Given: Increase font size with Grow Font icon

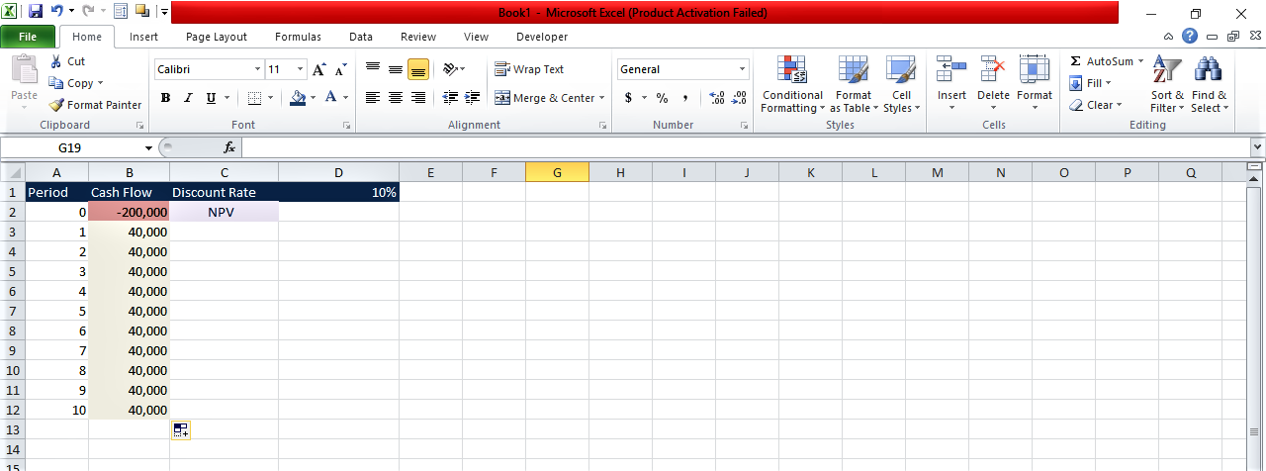Looking at the screenshot, I should [x=319, y=69].
